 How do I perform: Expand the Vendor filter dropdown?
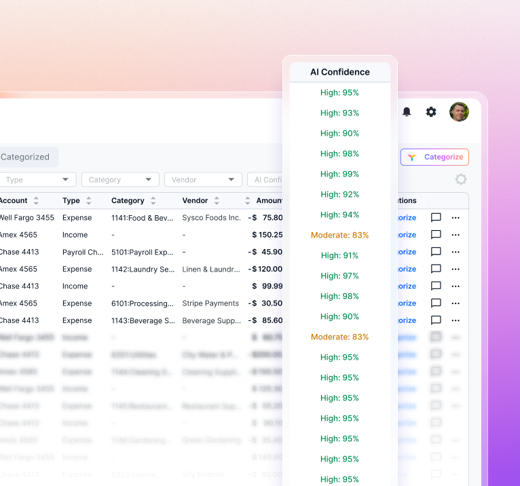[x=203, y=180]
